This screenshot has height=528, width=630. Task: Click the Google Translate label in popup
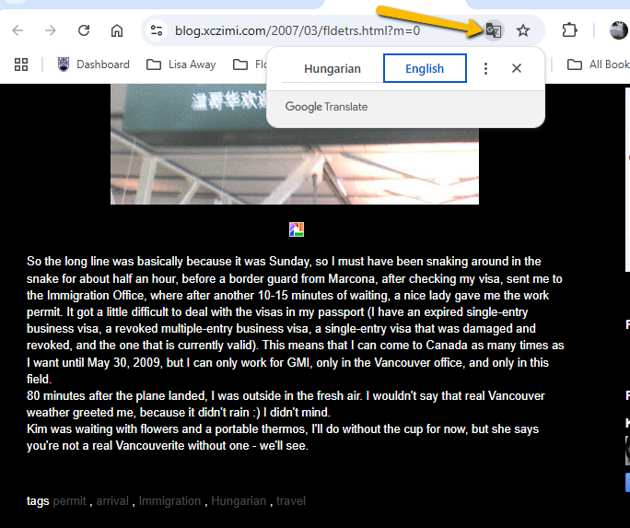pos(326,107)
